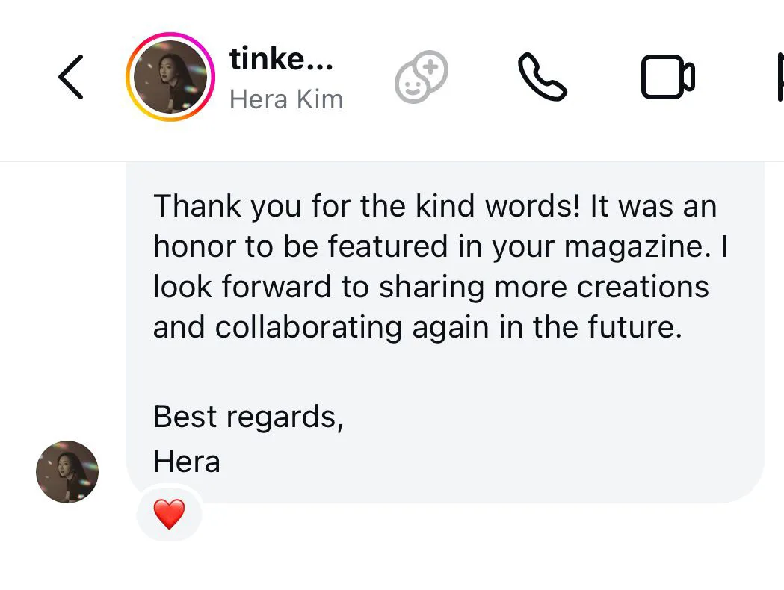The height and width of the screenshot is (590, 784).
Task: Start a video call with Hera
Action: (667, 77)
